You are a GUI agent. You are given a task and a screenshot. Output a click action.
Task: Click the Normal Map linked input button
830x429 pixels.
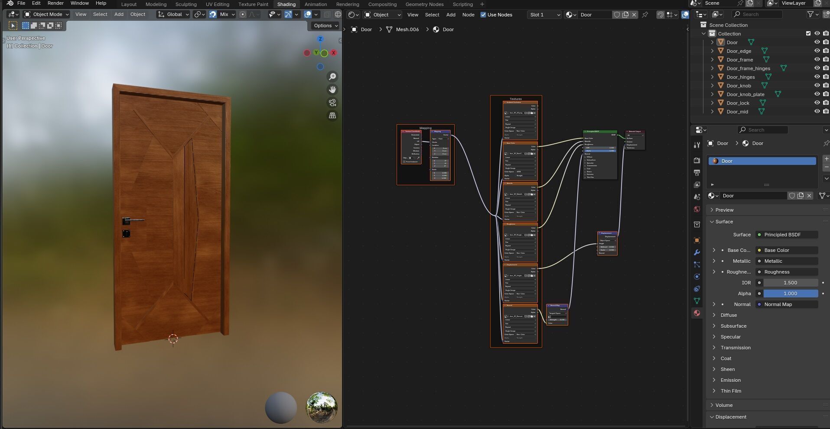point(787,304)
